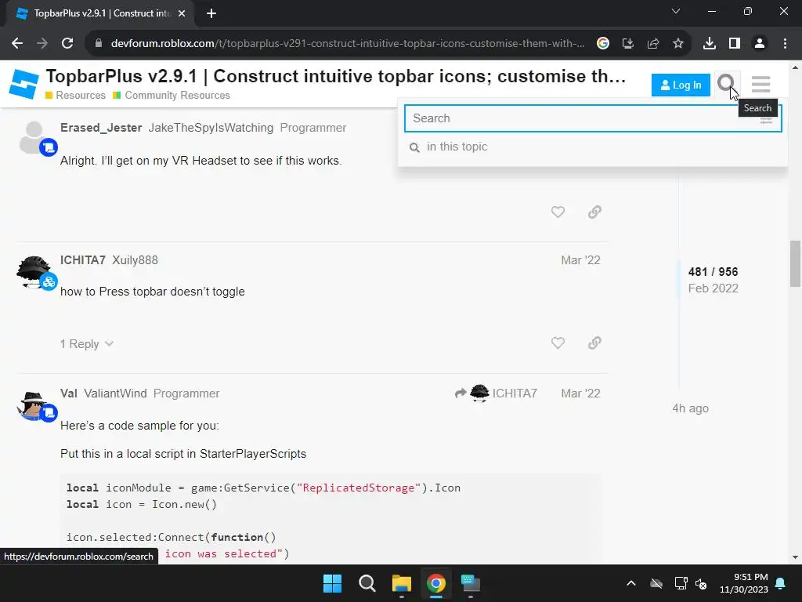Open the Erased_Jester username link
The image size is (802, 602).
click(x=101, y=128)
